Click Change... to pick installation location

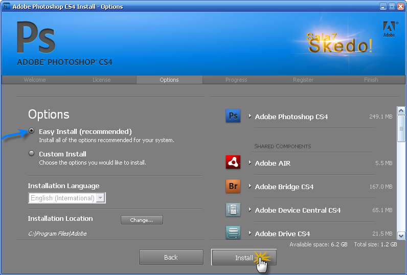click(142, 220)
